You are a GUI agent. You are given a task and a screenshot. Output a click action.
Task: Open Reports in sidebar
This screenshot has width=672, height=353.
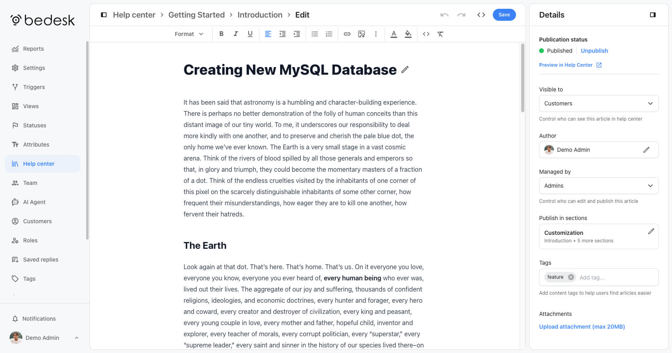[x=42, y=49]
